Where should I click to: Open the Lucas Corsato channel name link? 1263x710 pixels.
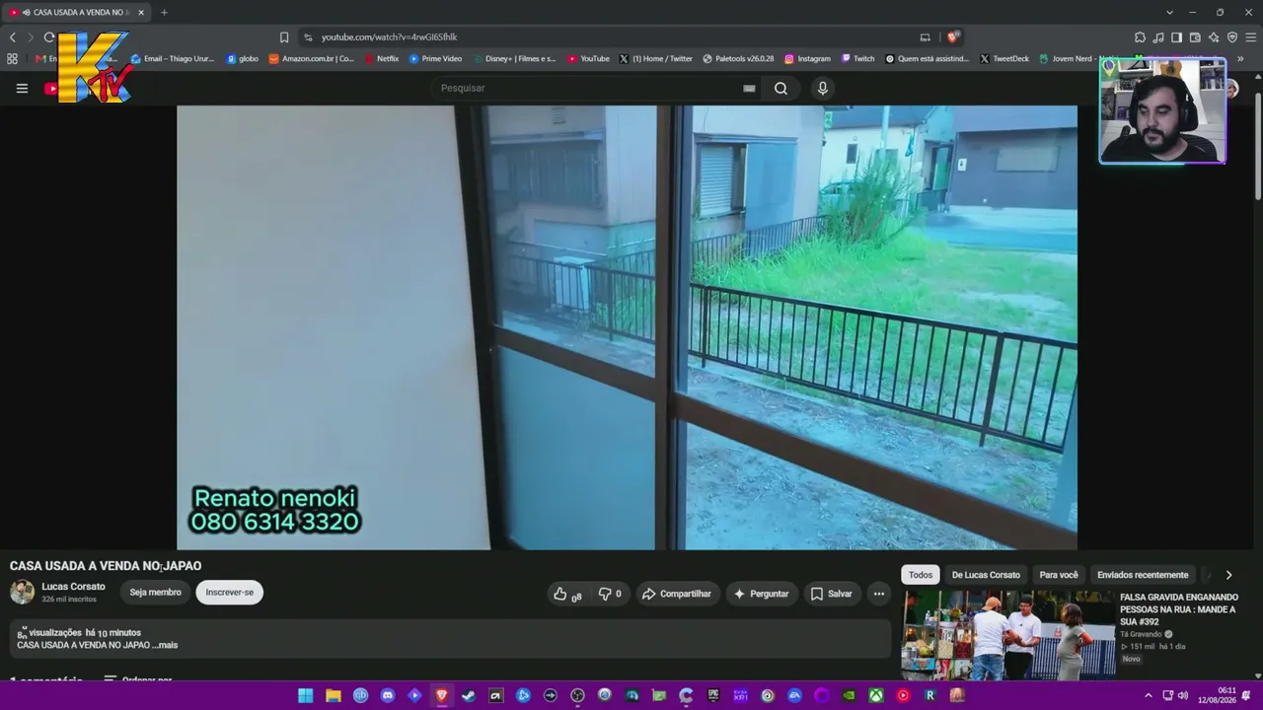(x=73, y=587)
